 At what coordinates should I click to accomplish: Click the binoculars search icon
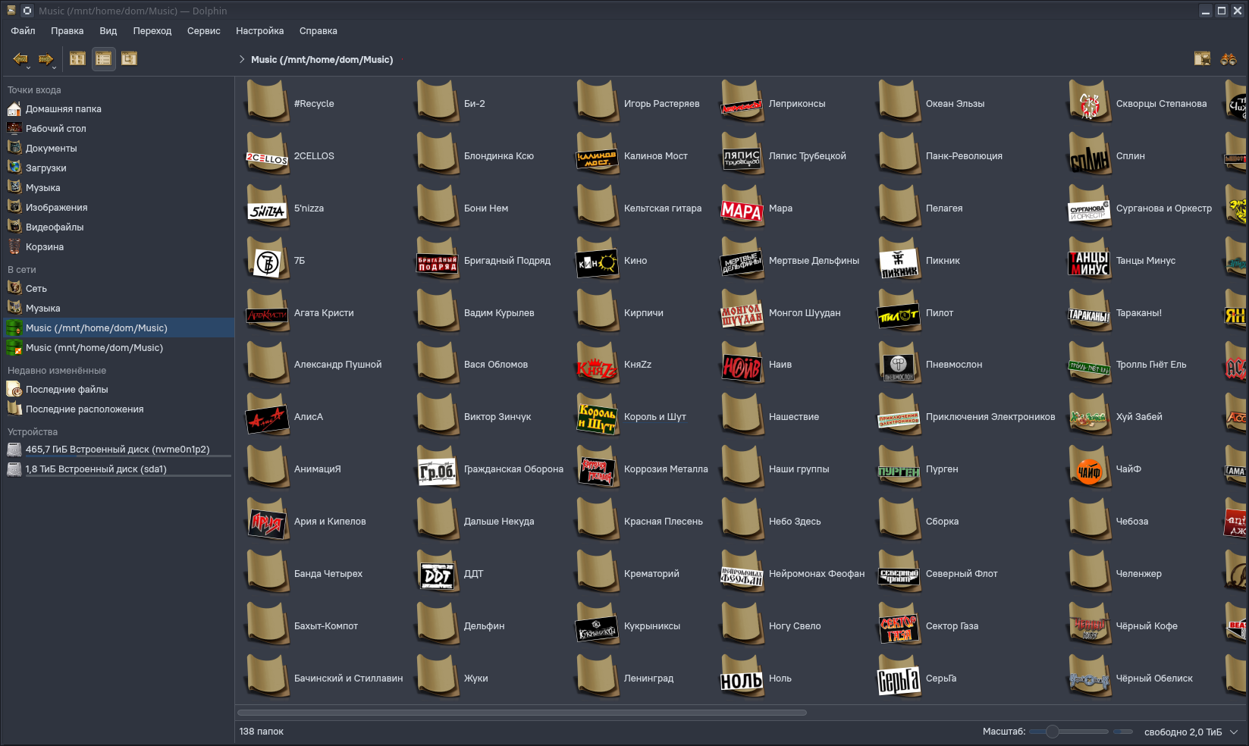click(x=1228, y=59)
